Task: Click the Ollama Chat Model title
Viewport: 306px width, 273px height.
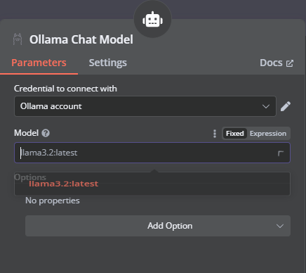Action: pos(81,39)
